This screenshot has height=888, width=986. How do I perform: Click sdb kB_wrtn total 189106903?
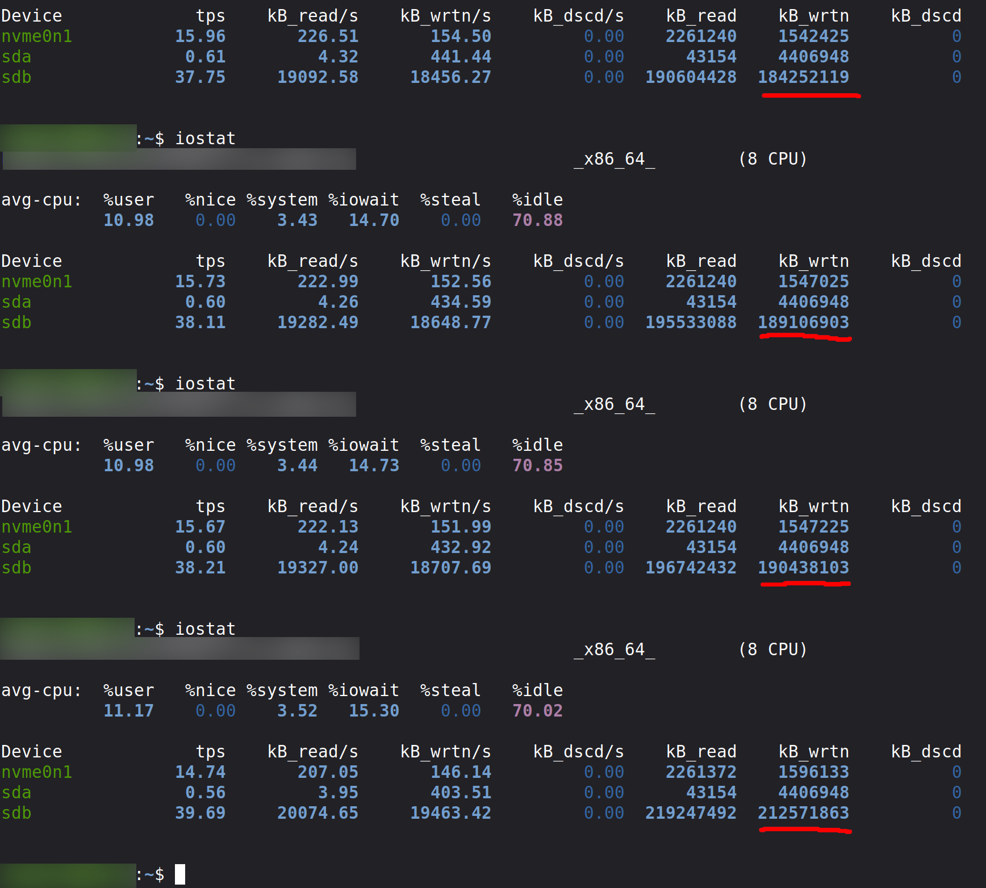[803, 322]
